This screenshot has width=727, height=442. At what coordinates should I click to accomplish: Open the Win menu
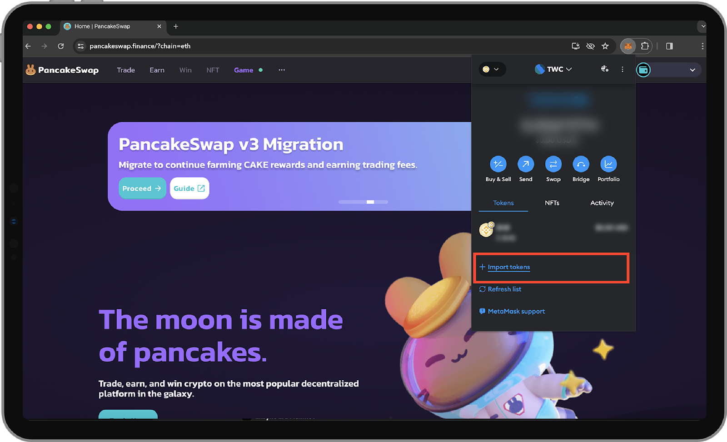click(185, 70)
